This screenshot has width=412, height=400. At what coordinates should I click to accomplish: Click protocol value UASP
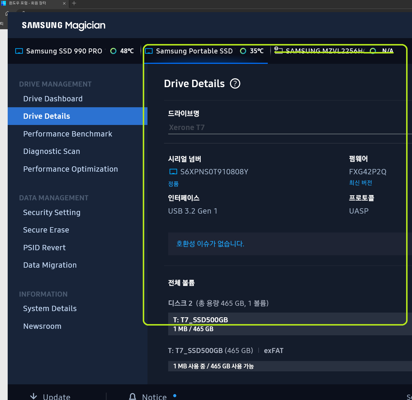[359, 211]
